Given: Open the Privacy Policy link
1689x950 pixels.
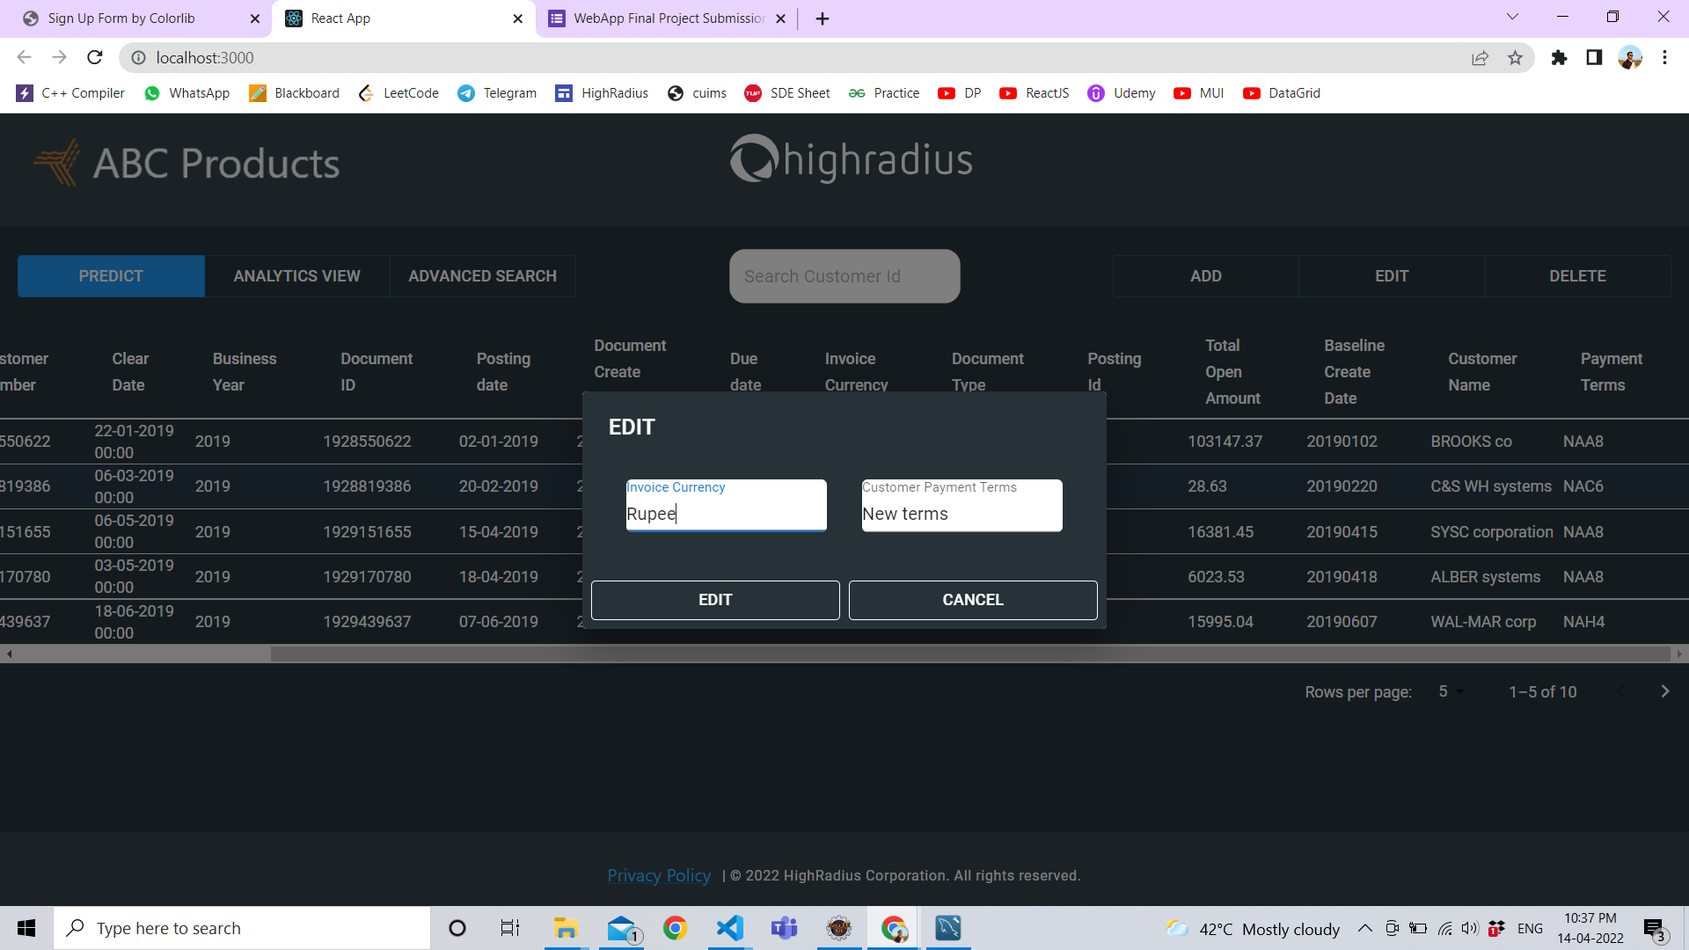Looking at the screenshot, I should pos(659,875).
